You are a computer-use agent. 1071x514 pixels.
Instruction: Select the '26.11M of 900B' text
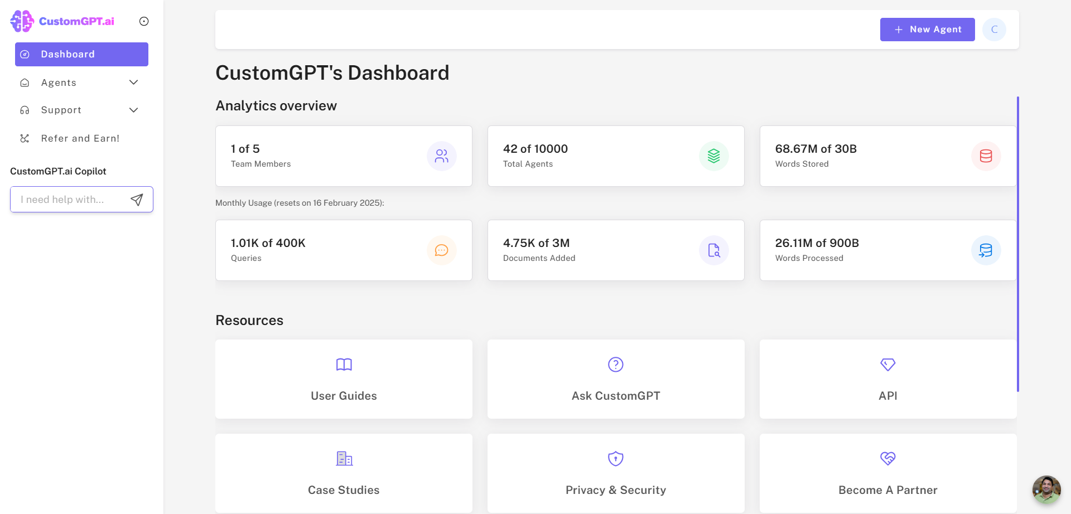click(817, 243)
